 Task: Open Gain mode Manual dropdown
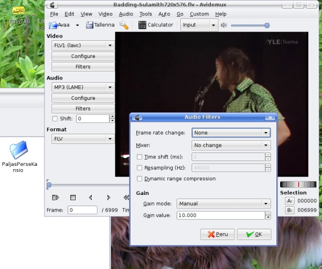pos(224,203)
